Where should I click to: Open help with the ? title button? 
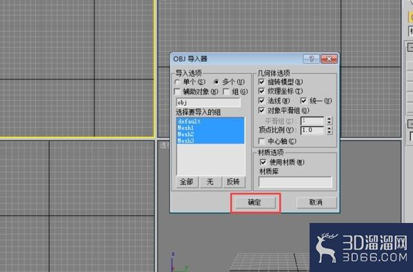coord(312,59)
